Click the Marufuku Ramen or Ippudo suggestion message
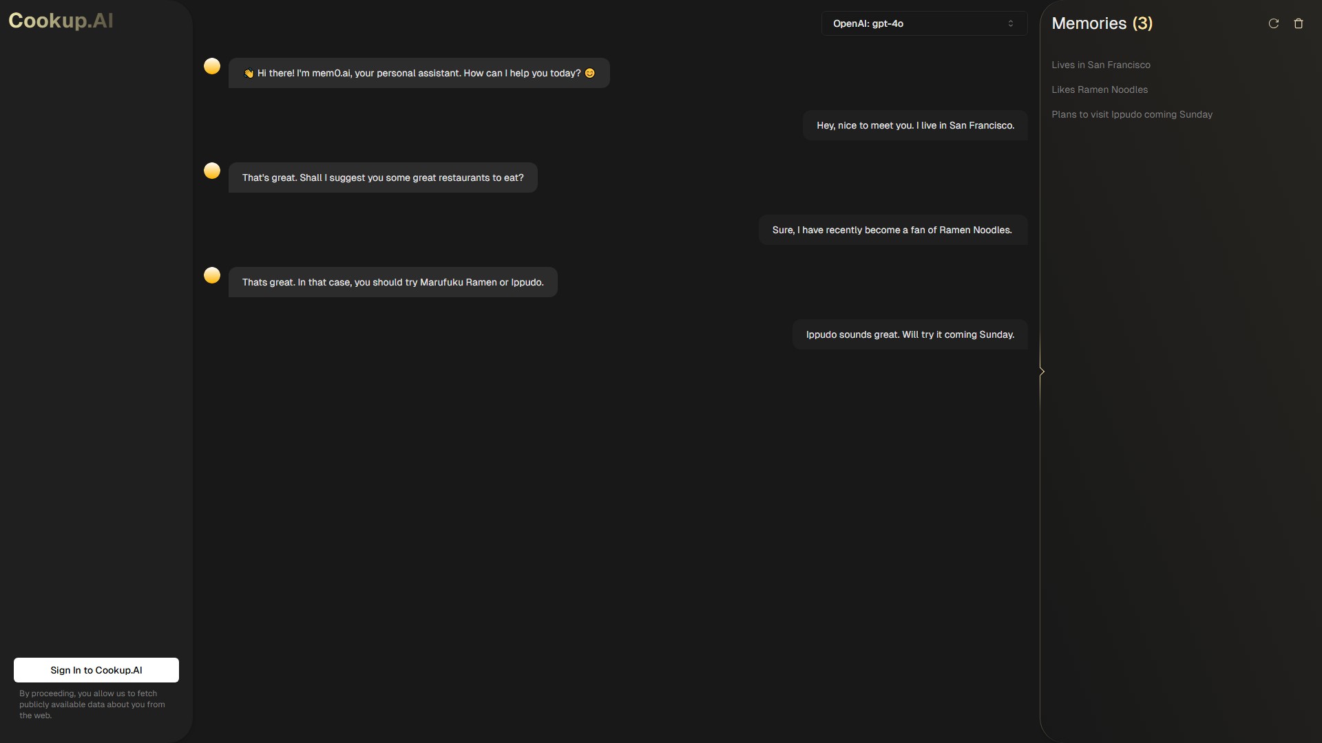 coord(392,282)
